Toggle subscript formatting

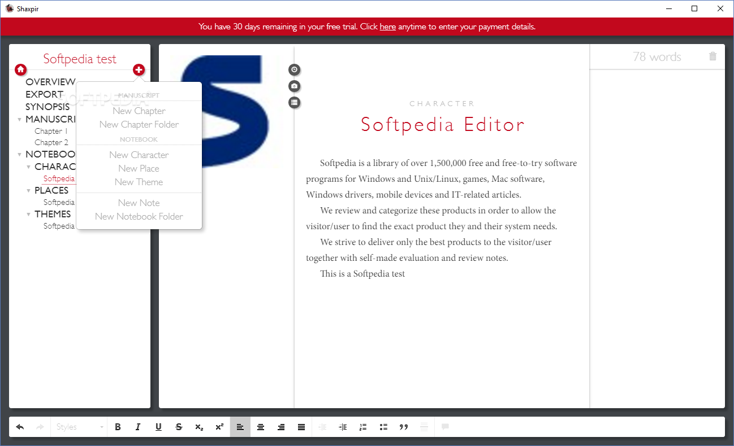(x=199, y=427)
